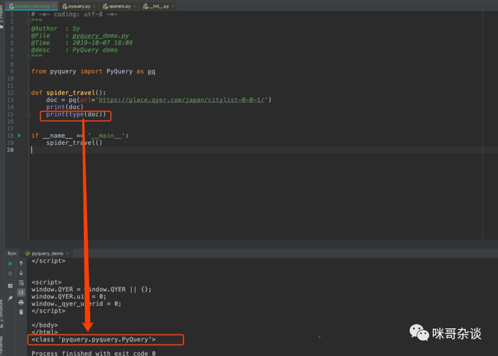The width and height of the screenshot is (498, 356).
Task: Collapse the docstring fold at line 2
Action: pos(29,22)
